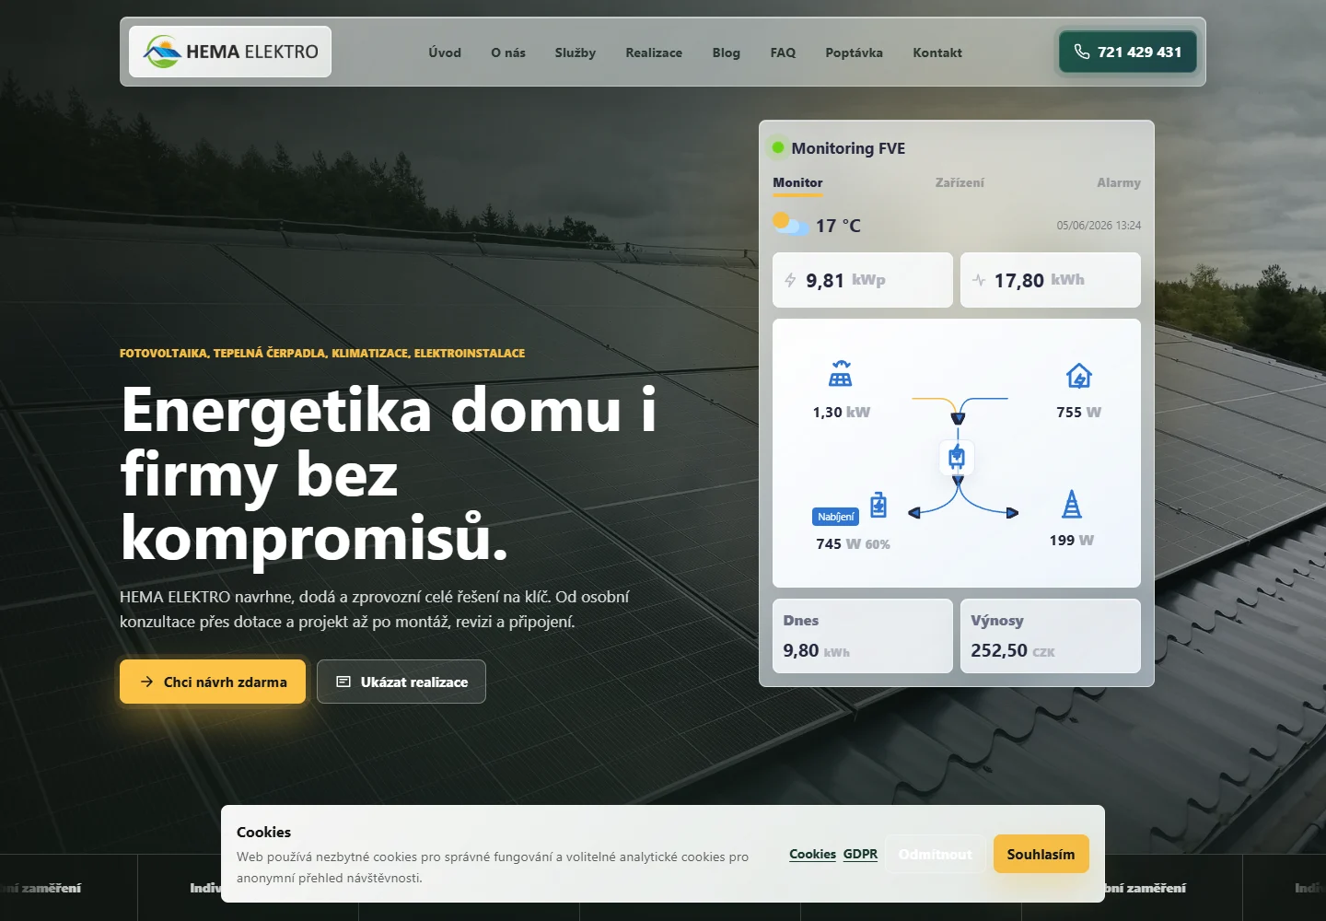Click the gallery icon in Ukázat realizace

pyautogui.click(x=343, y=682)
